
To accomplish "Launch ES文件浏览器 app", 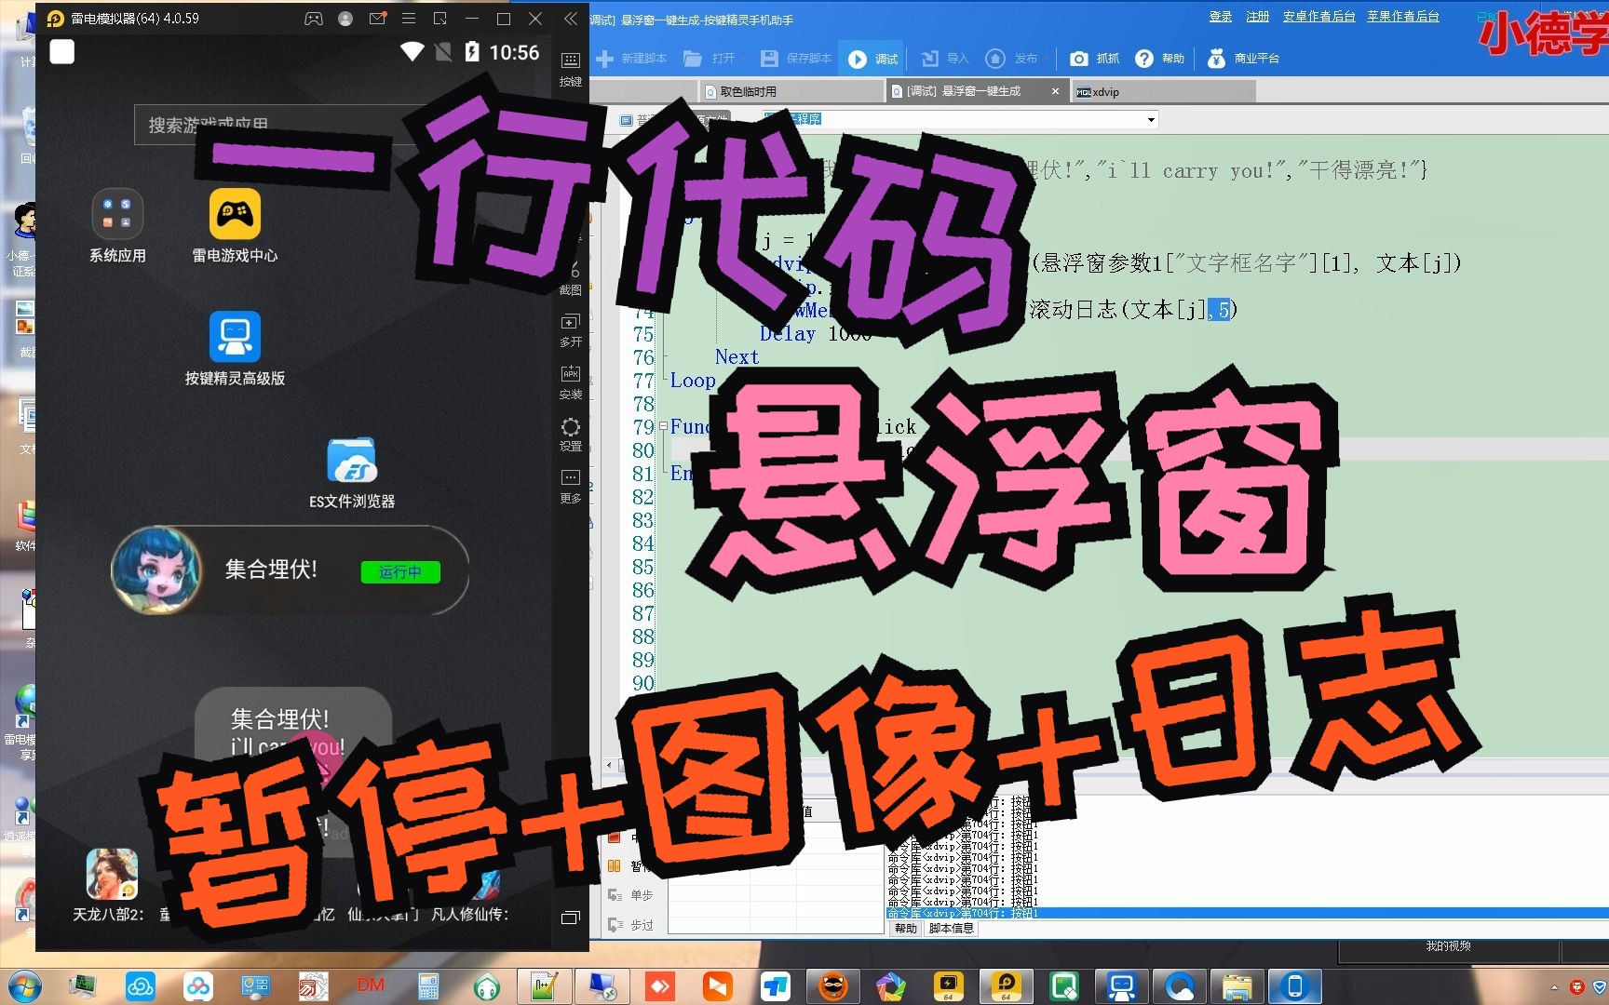I will (x=352, y=472).
